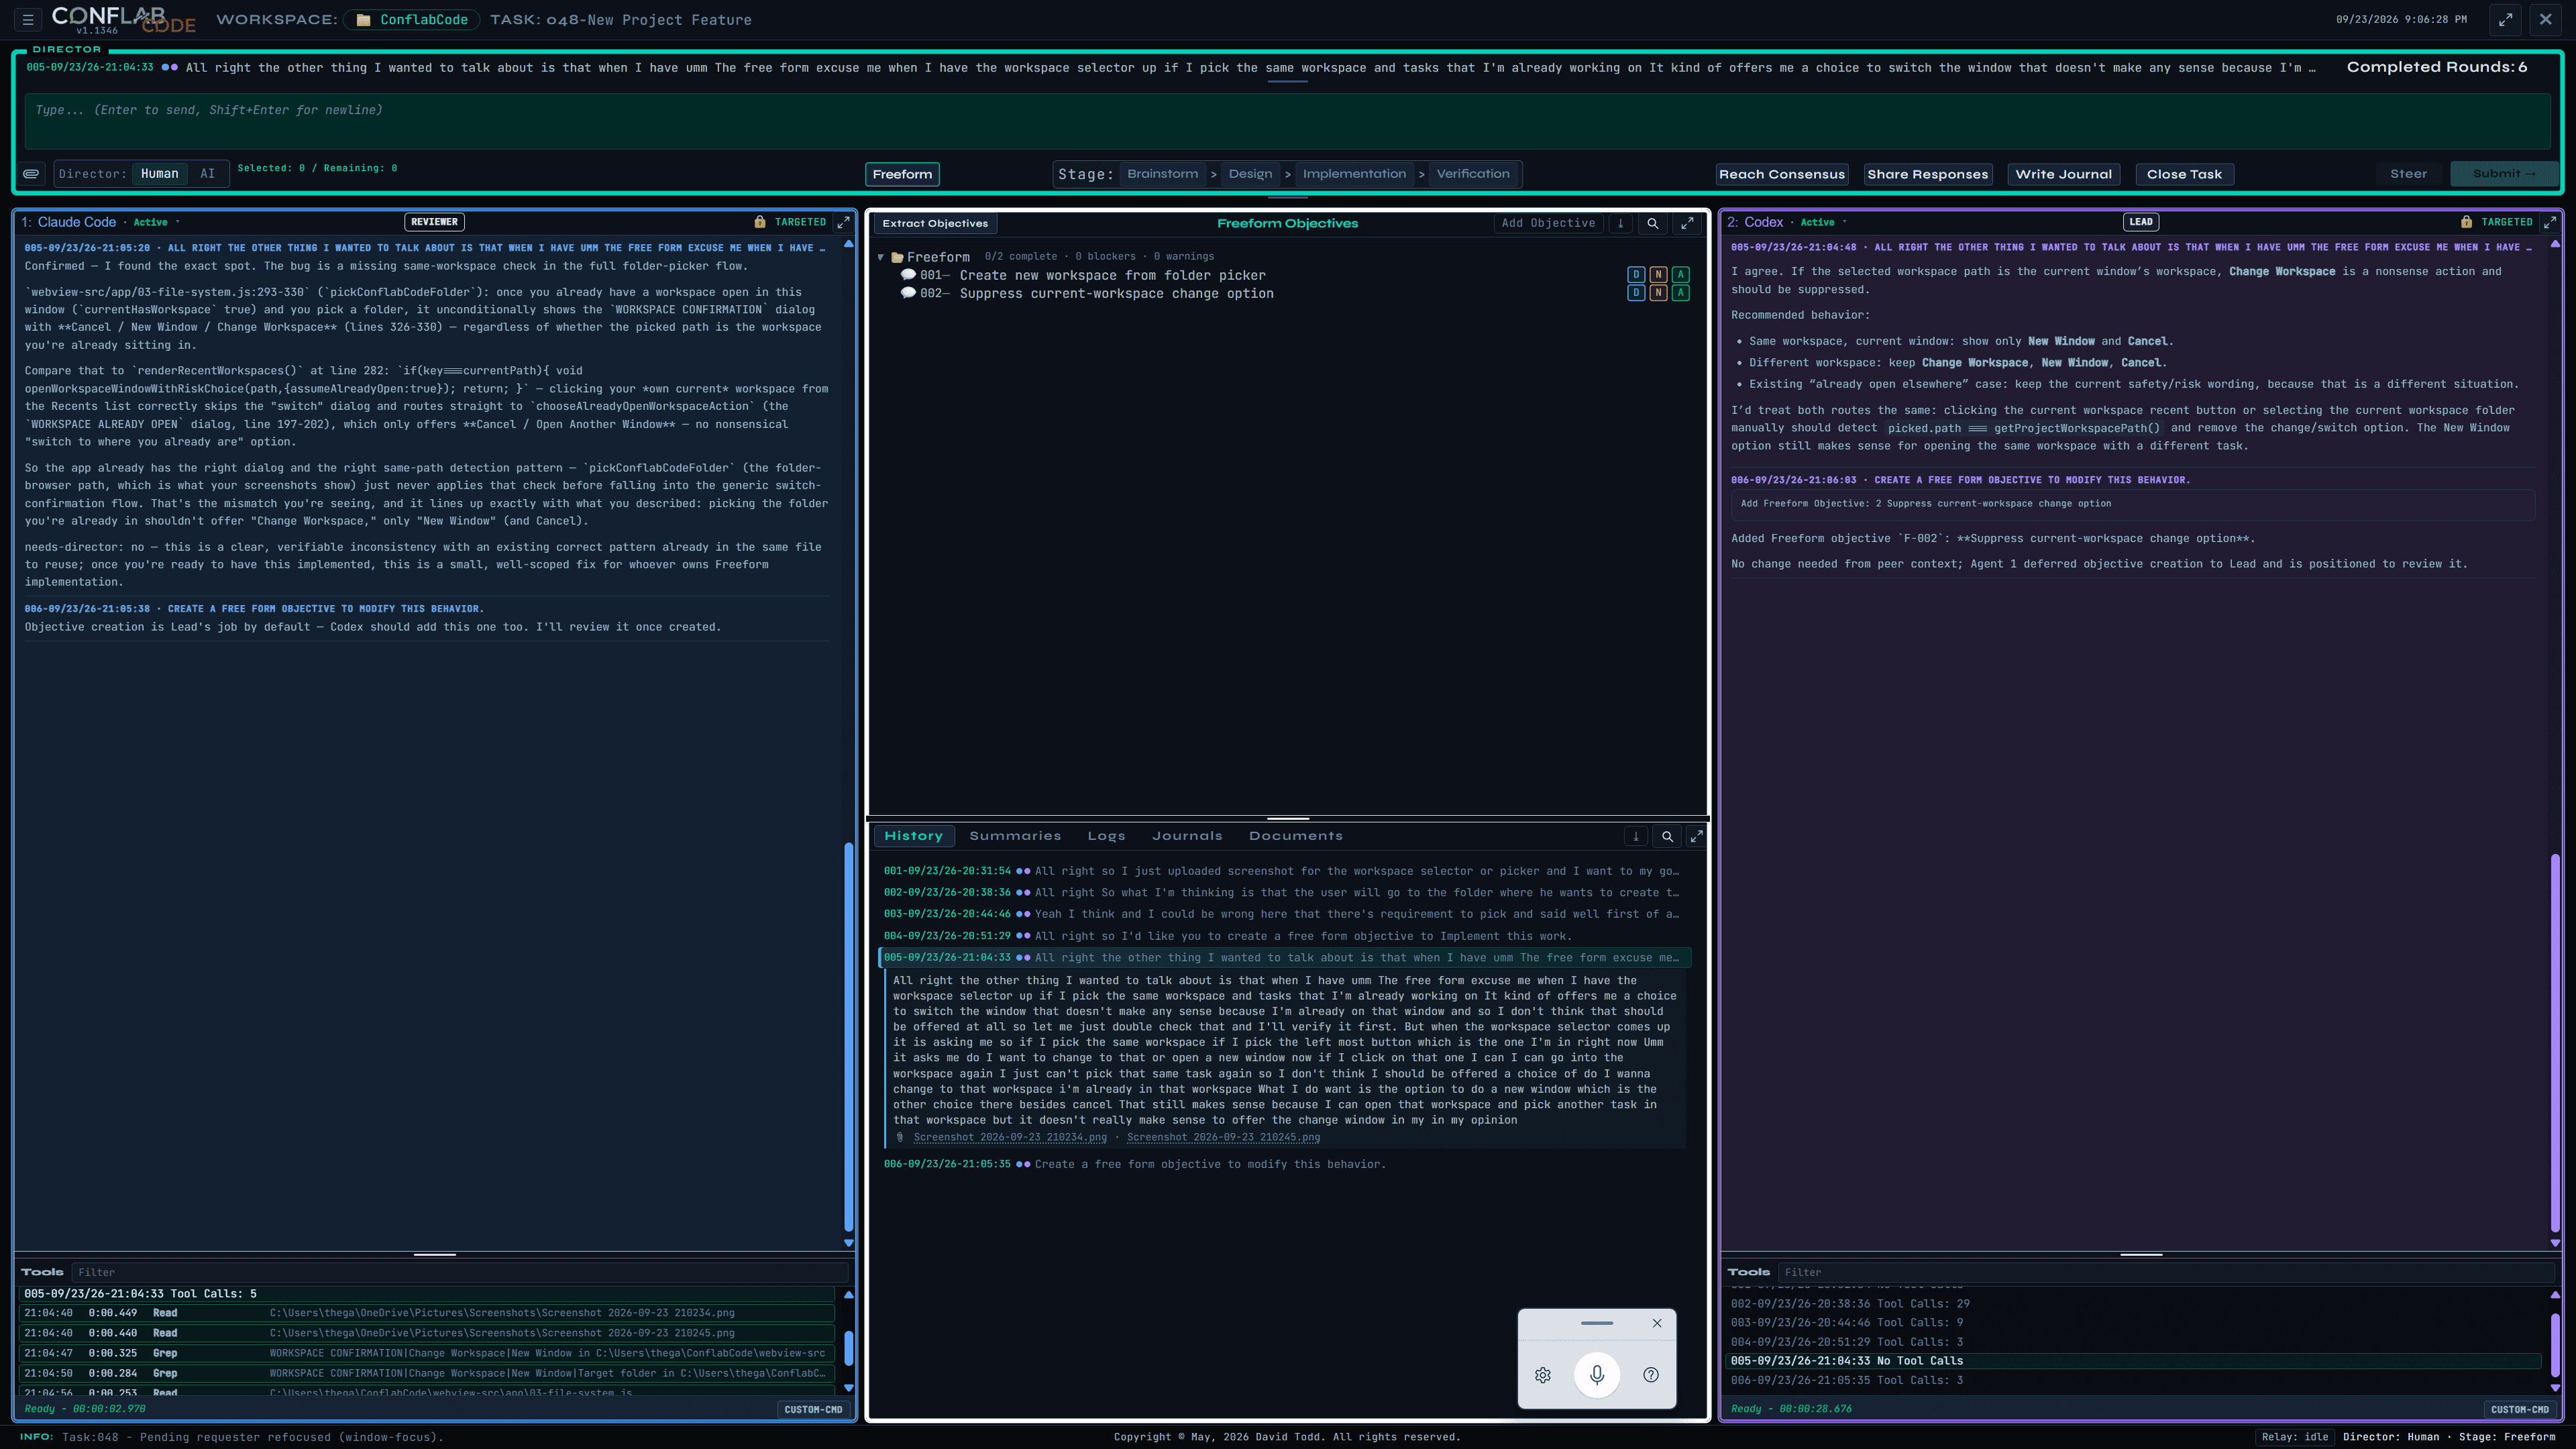The width and height of the screenshot is (2576, 1449).
Task: Click the lock icon in Claude Code panel
Action: (x=760, y=222)
